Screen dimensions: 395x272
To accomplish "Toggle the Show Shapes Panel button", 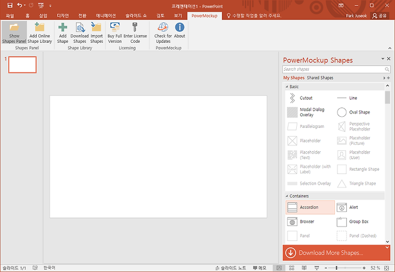I will (x=14, y=33).
